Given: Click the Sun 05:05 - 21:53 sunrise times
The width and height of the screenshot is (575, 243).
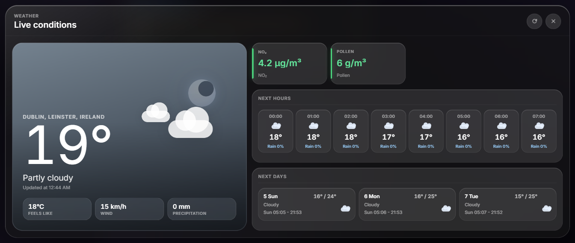Looking at the screenshot, I should [x=282, y=212].
